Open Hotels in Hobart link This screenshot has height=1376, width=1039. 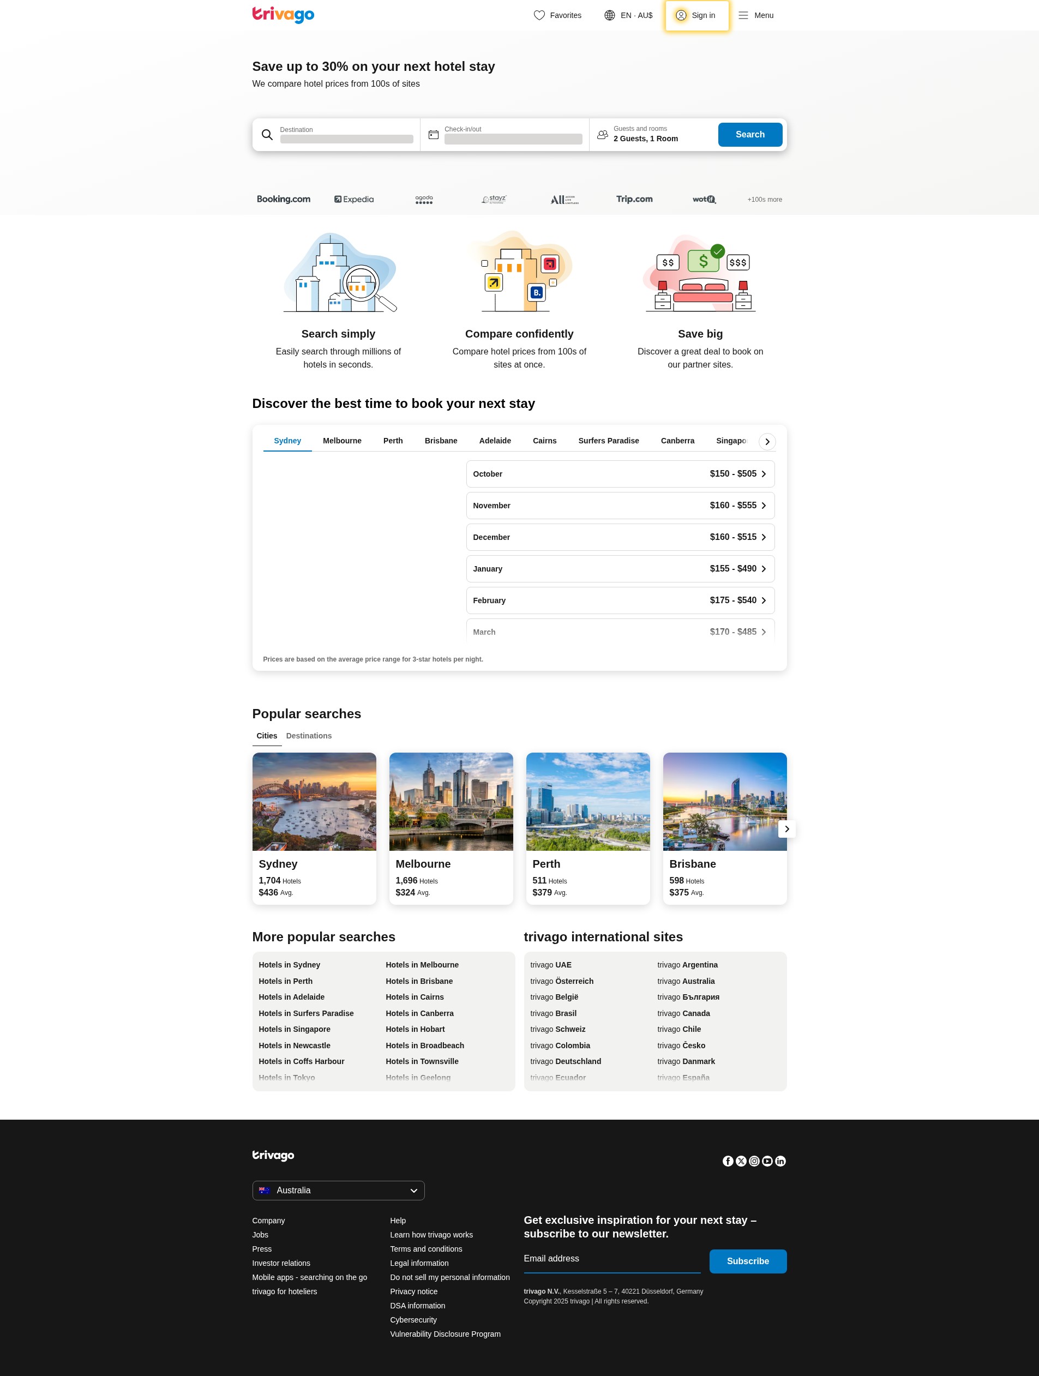click(x=415, y=1030)
